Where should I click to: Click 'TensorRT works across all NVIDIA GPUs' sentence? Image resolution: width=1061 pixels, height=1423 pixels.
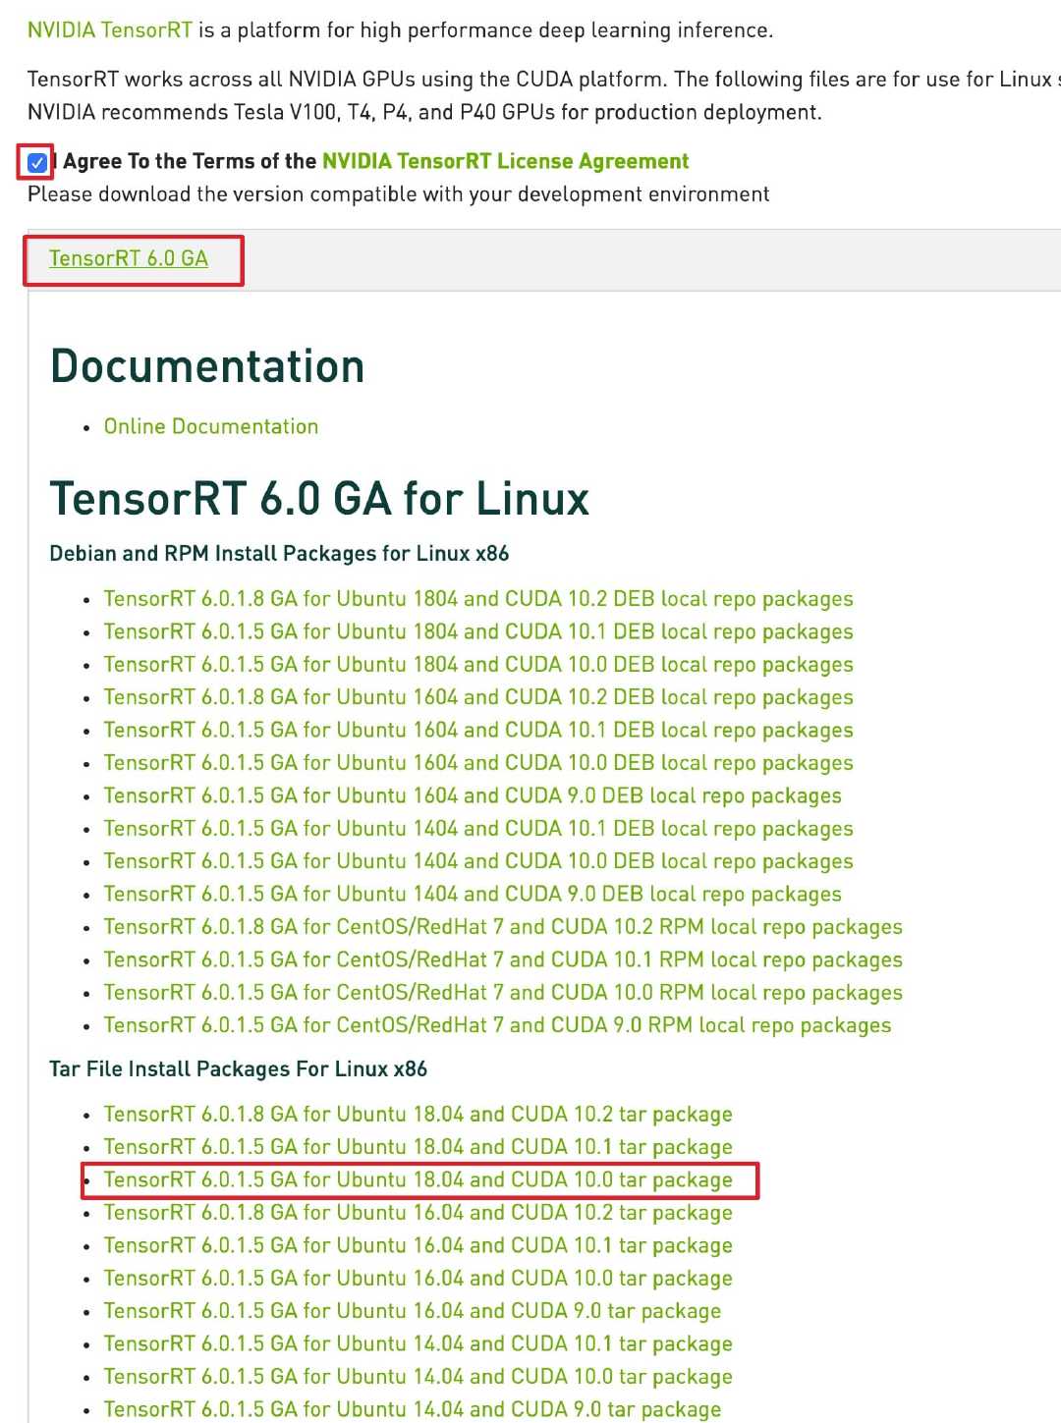pos(348,80)
